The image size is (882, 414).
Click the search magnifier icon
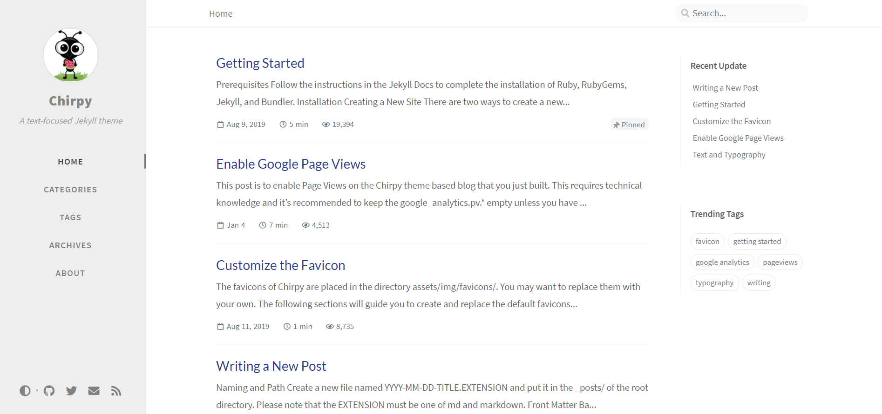pos(685,13)
